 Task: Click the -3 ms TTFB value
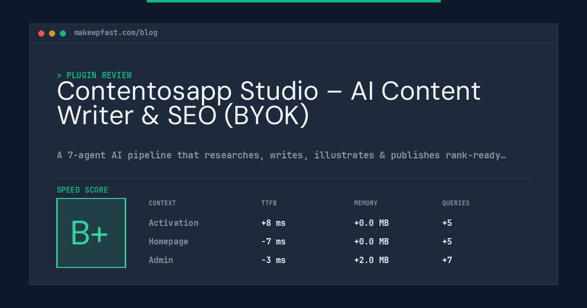point(273,260)
